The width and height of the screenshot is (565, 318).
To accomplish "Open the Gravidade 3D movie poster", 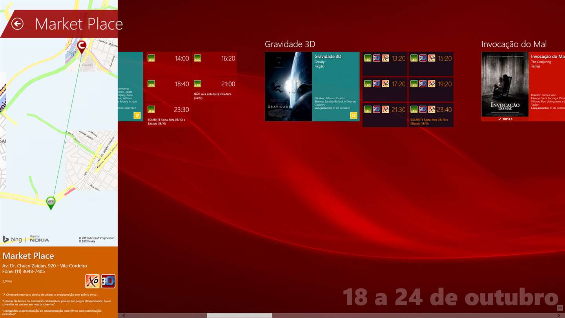I will (x=288, y=86).
